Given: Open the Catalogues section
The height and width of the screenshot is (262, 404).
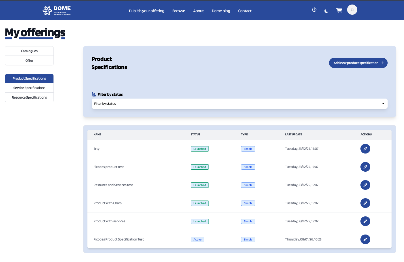Looking at the screenshot, I should 29,51.
